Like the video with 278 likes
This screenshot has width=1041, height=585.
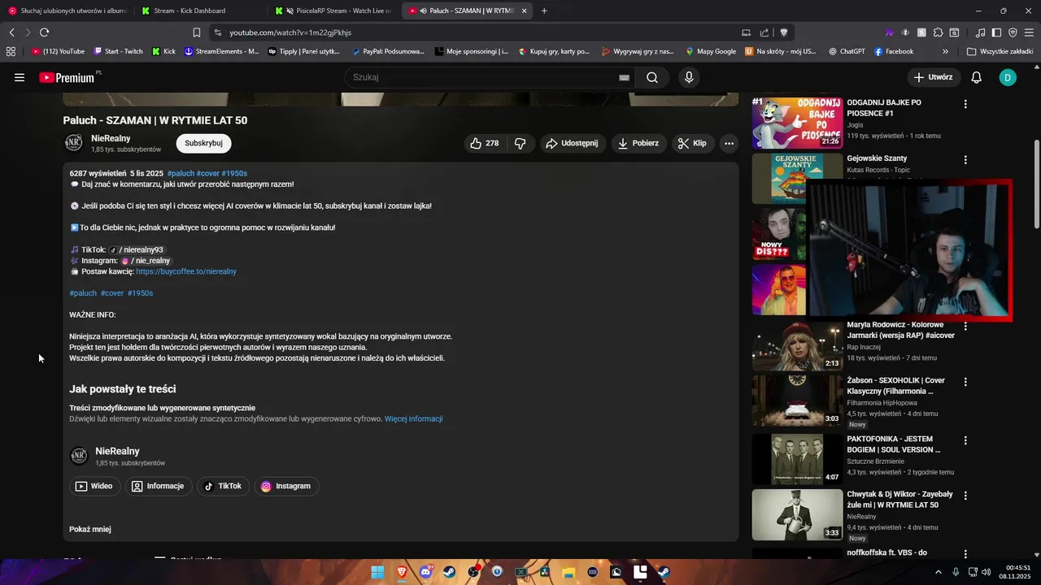coord(484,143)
